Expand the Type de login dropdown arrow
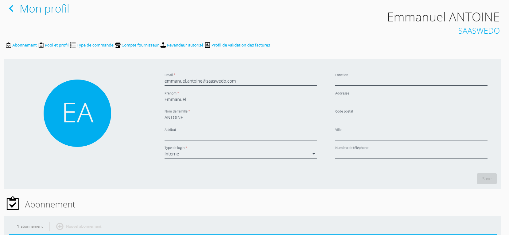Screen dimensions: 509x235 tap(314, 154)
